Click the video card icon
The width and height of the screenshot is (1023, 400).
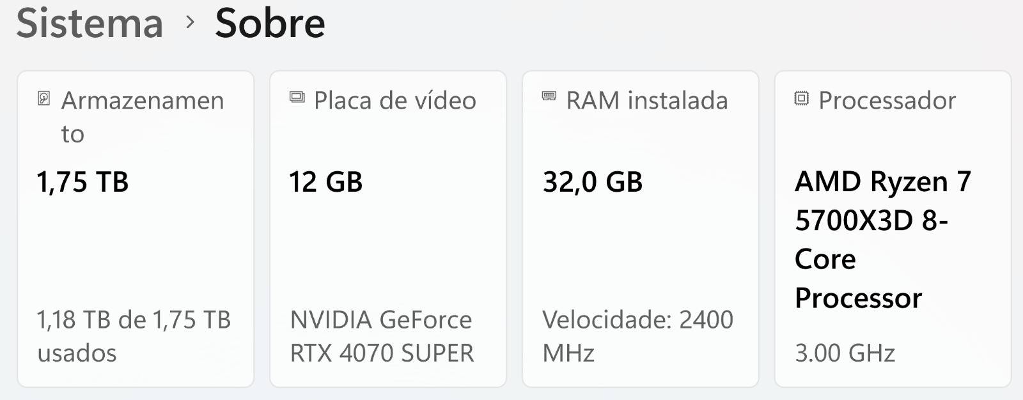(x=297, y=97)
